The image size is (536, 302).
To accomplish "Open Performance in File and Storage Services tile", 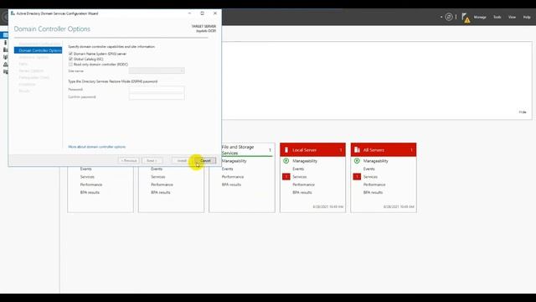I will click(x=233, y=177).
